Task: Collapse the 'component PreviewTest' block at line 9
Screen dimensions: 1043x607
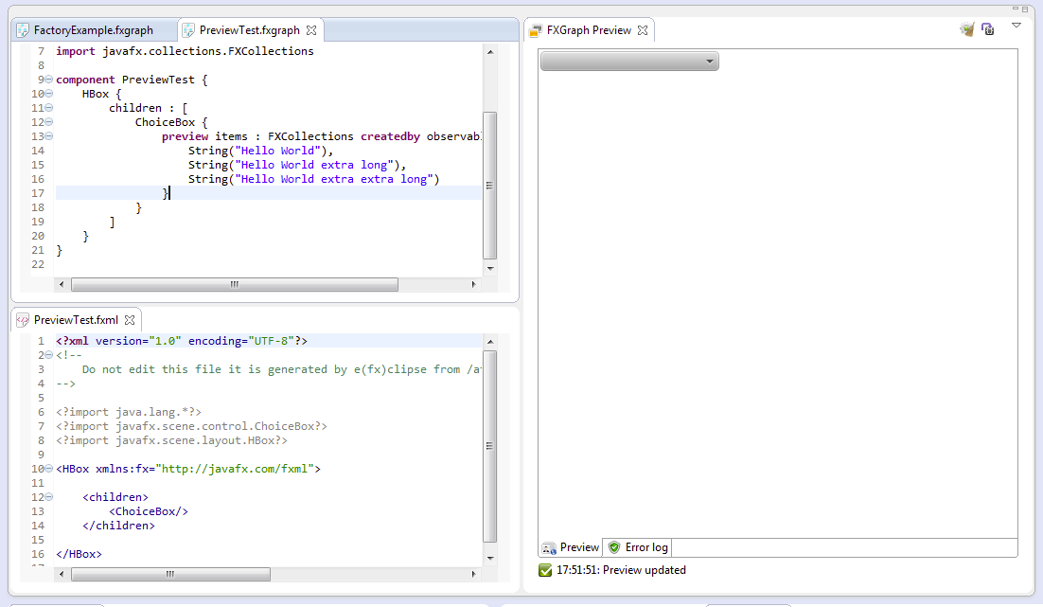Action: [48, 80]
